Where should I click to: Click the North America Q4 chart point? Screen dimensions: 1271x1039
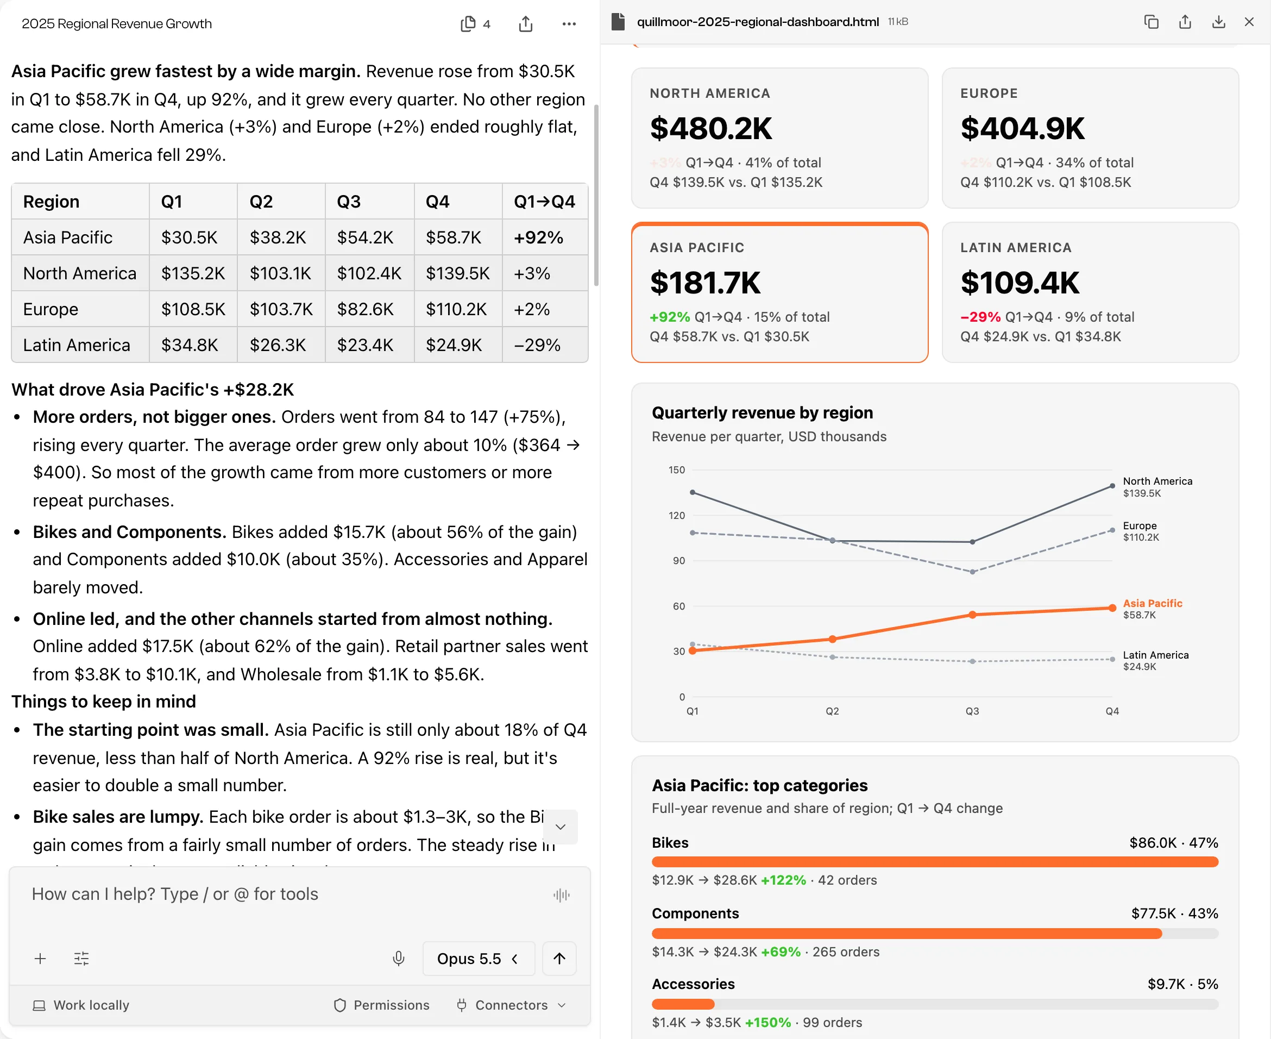[x=1112, y=486]
